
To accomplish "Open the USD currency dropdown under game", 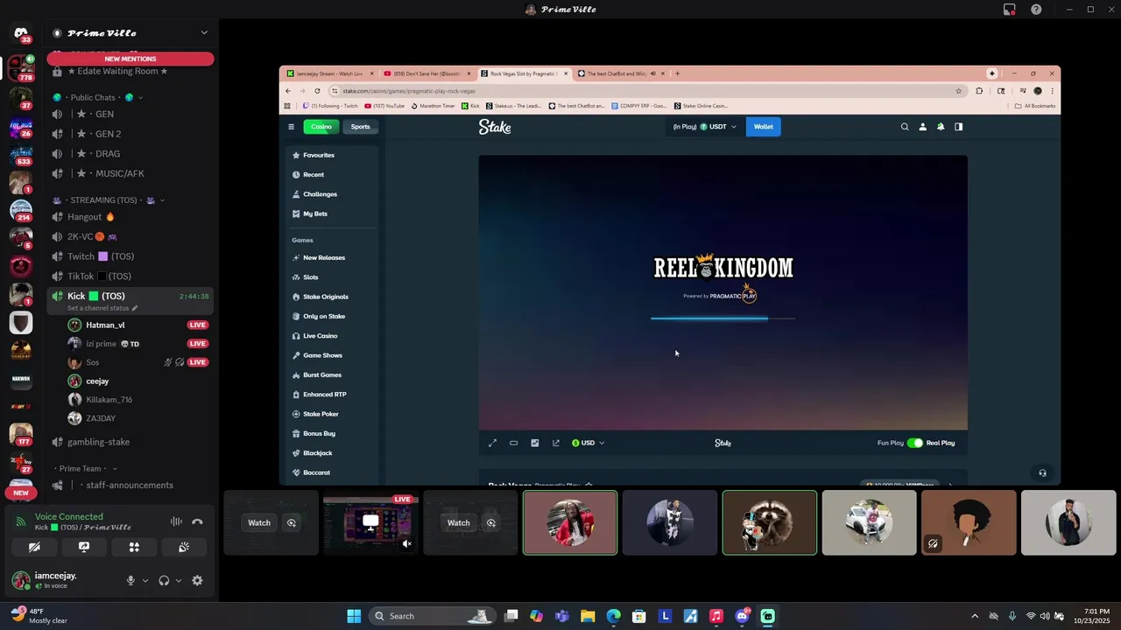I will point(588,443).
